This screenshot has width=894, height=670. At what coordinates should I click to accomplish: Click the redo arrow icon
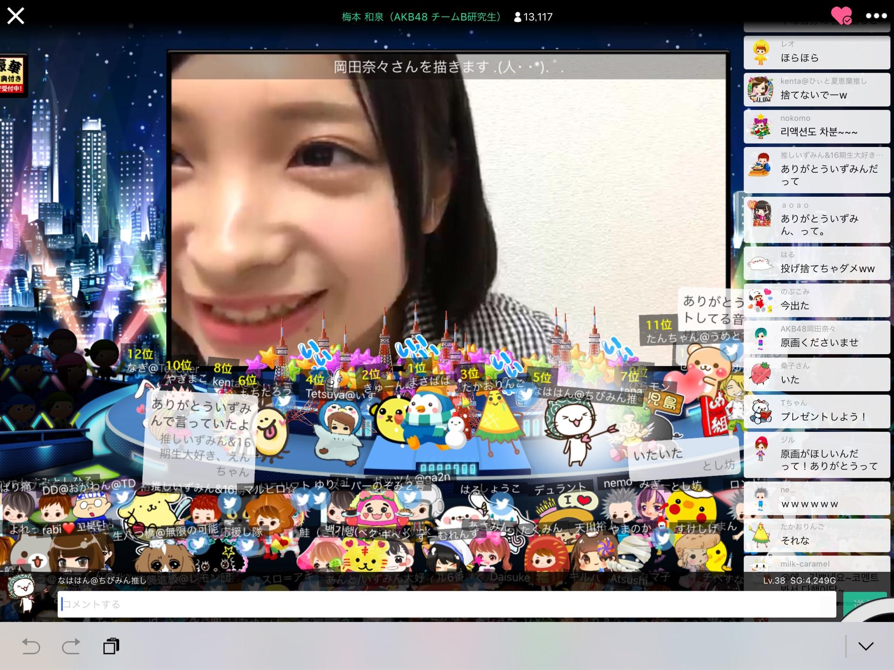(x=71, y=646)
